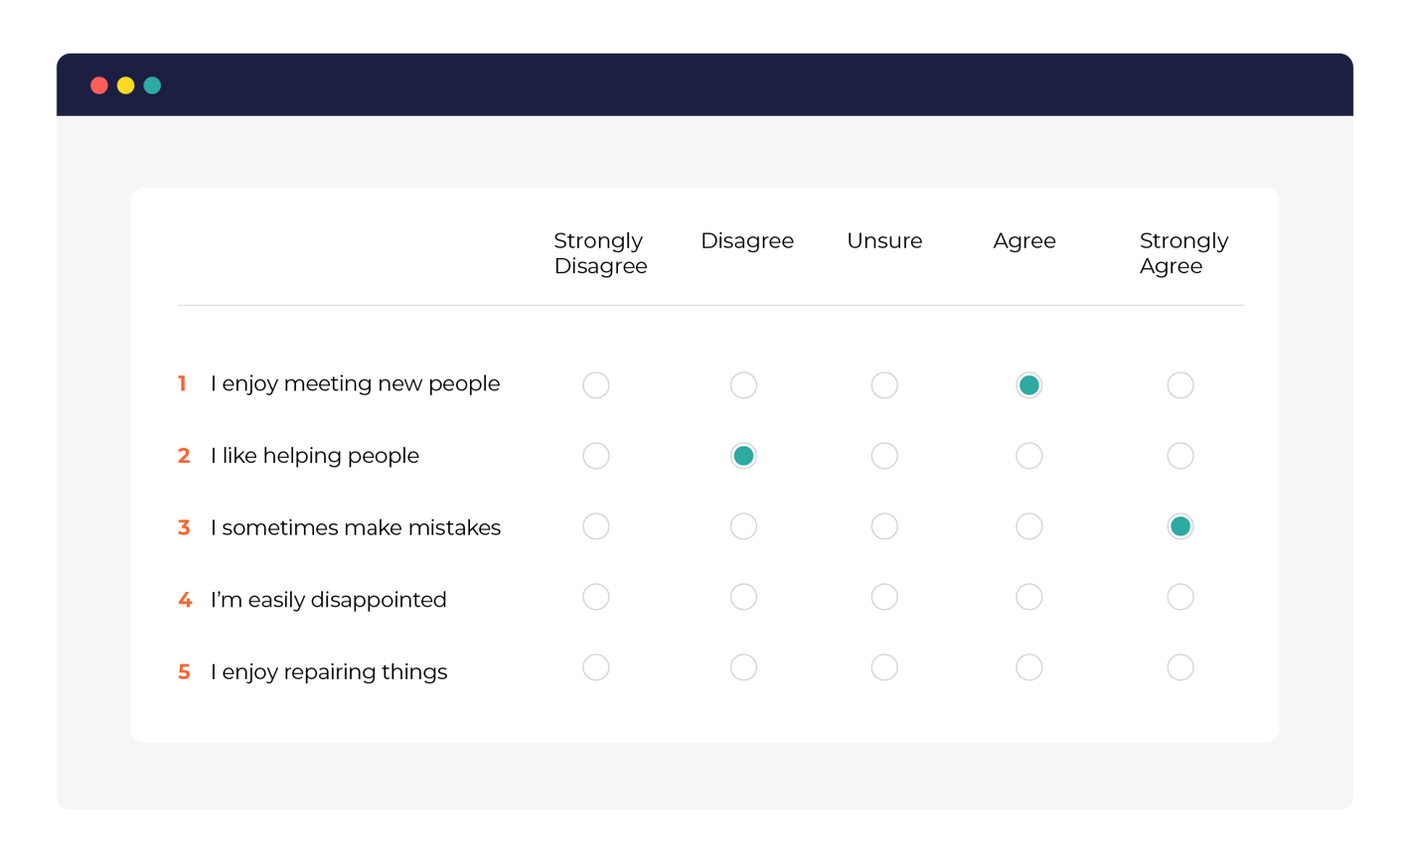
Task: Select Strongly Disagree for I like helping people
Action: coord(596,456)
